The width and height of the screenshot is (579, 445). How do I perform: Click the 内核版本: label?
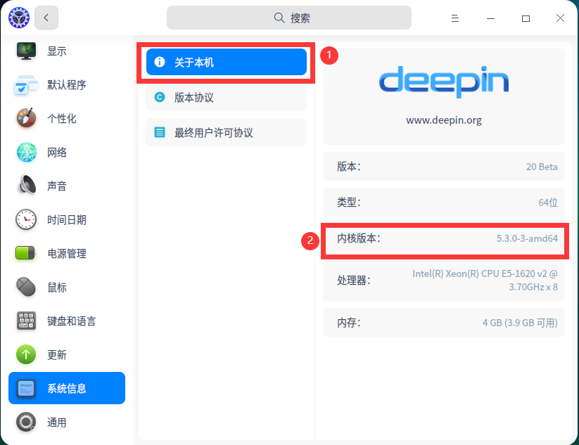pos(359,238)
